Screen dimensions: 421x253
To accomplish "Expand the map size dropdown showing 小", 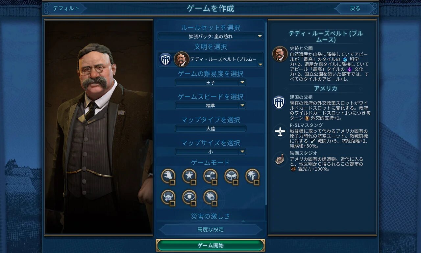I will pos(210,152).
